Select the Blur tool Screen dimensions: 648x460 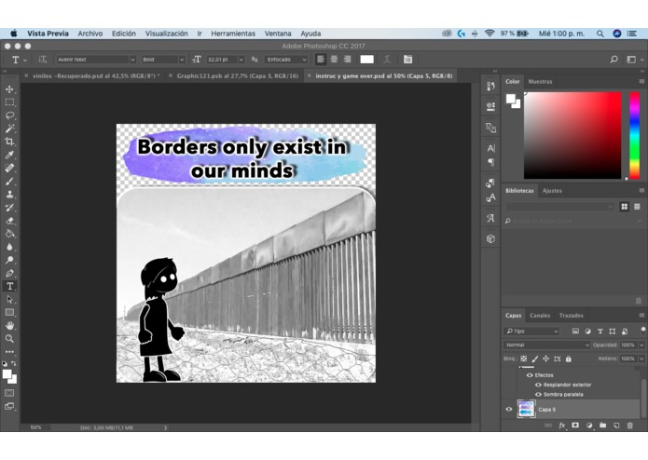9,247
